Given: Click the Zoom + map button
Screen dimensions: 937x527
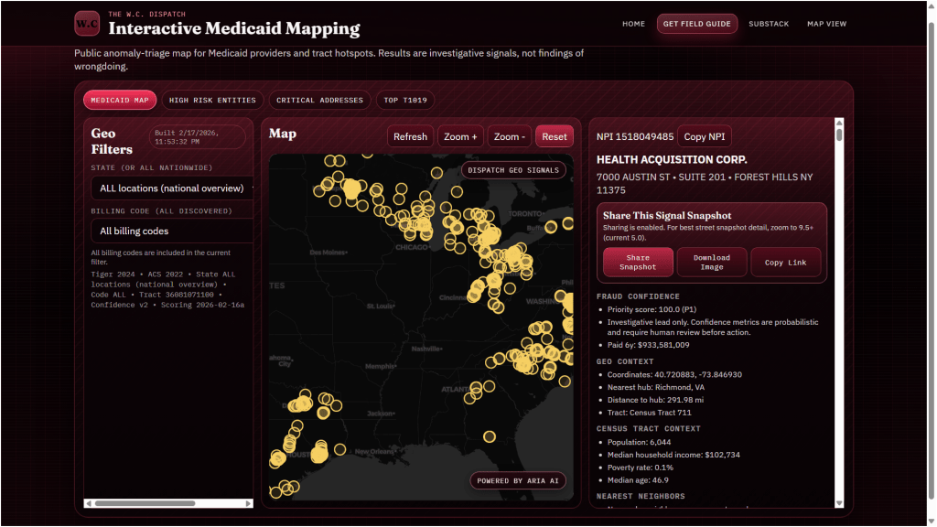Looking at the screenshot, I should (460, 136).
